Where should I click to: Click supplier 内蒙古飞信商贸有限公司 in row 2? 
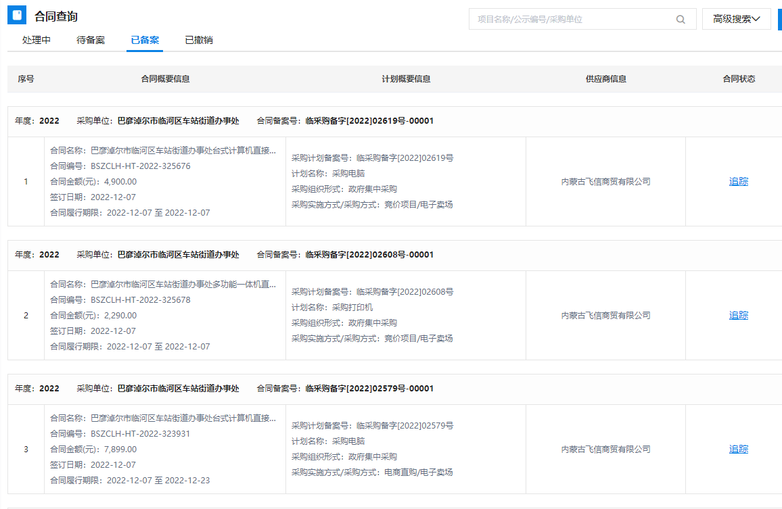click(606, 315)
